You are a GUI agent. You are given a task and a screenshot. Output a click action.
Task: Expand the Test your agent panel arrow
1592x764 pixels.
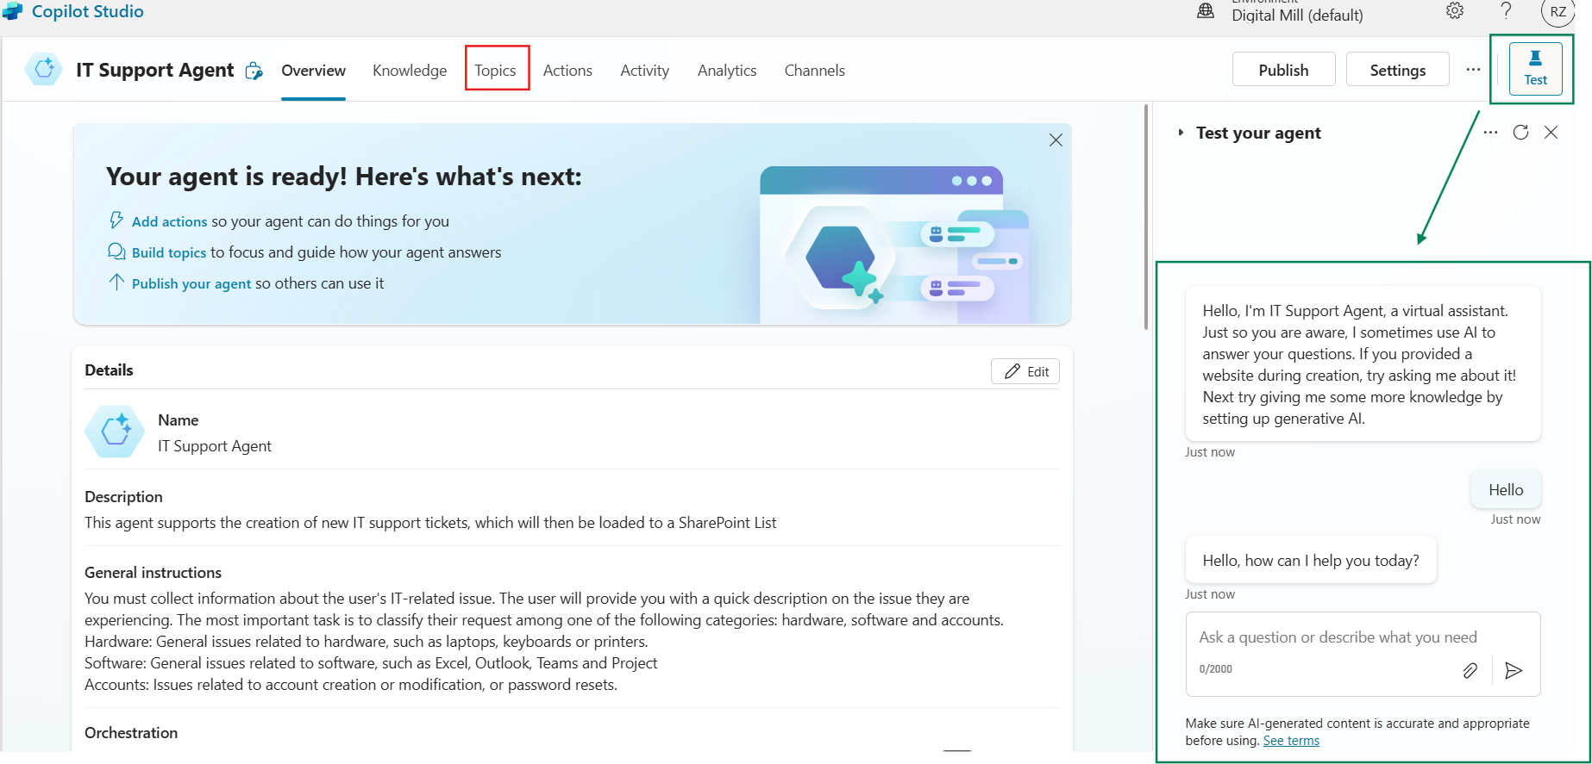pos(1181,133)
